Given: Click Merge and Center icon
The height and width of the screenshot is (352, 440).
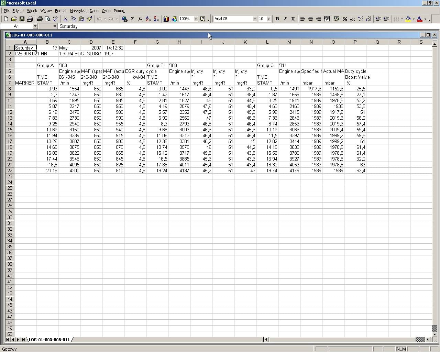Looking at the screenshot, I should (x=327, y=19).
